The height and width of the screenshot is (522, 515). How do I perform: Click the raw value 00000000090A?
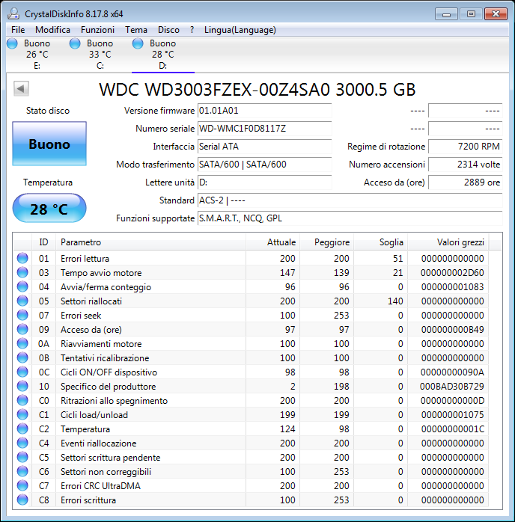tap(452, 372)
